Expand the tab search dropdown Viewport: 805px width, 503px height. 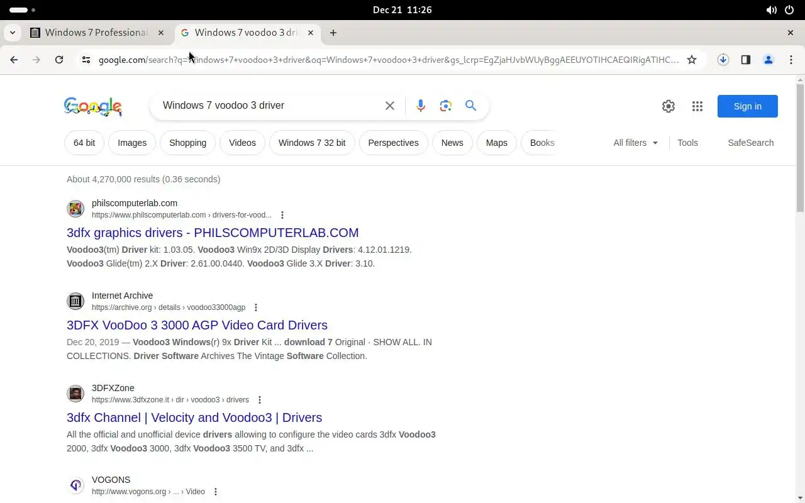click(x=13, y=33)
